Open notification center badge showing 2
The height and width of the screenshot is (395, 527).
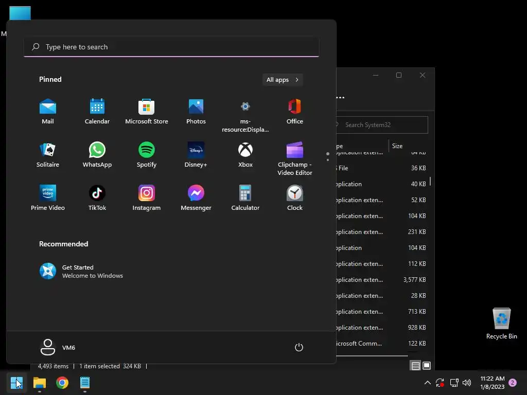click(513, 383)
